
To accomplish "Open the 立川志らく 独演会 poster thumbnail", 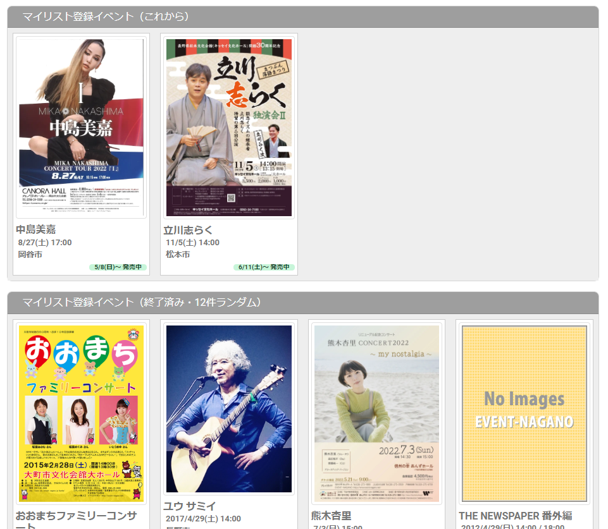I will point(229,128).
